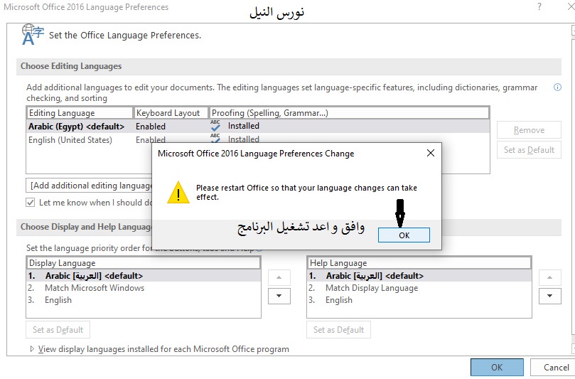This screenshot has width=575, height=379.
Task: Select 'Match Display Language' in Help Language list
Action: (371, 288)
